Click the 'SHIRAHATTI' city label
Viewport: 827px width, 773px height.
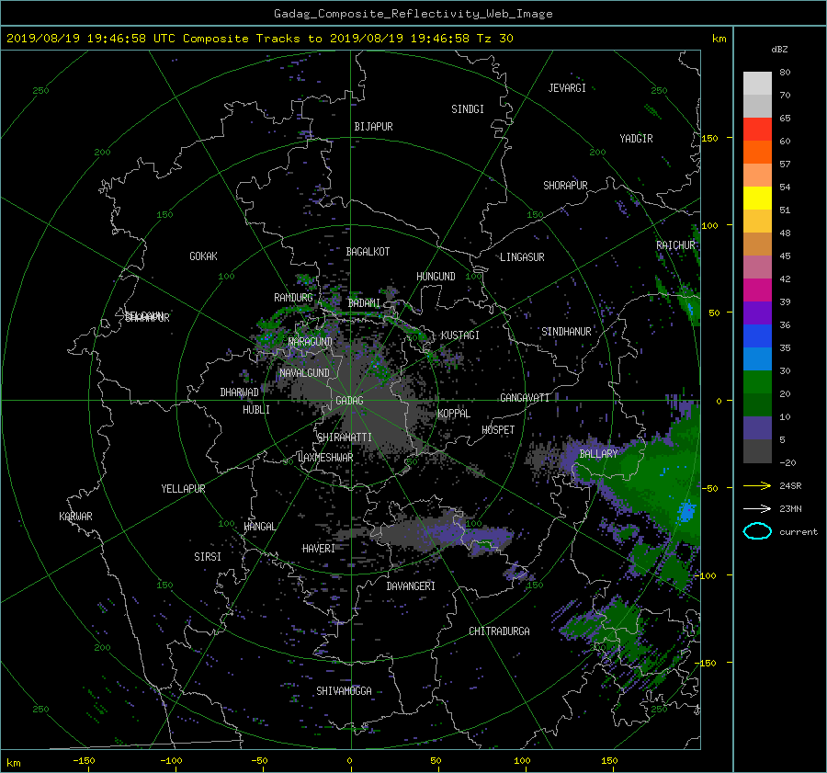[x=345, y=438]
